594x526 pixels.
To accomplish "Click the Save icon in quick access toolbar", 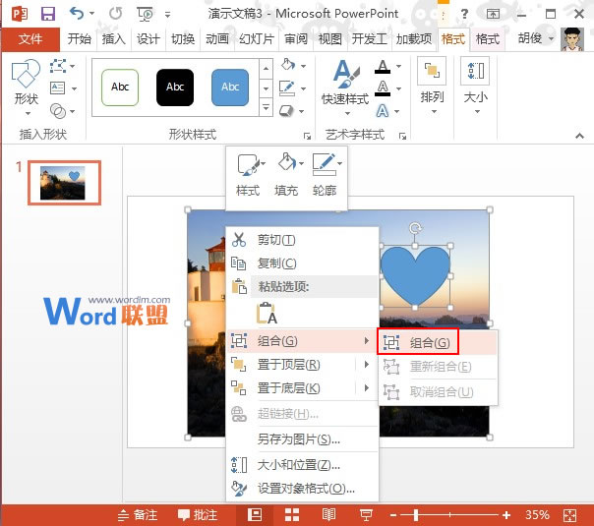I will (x=48, y=14).
